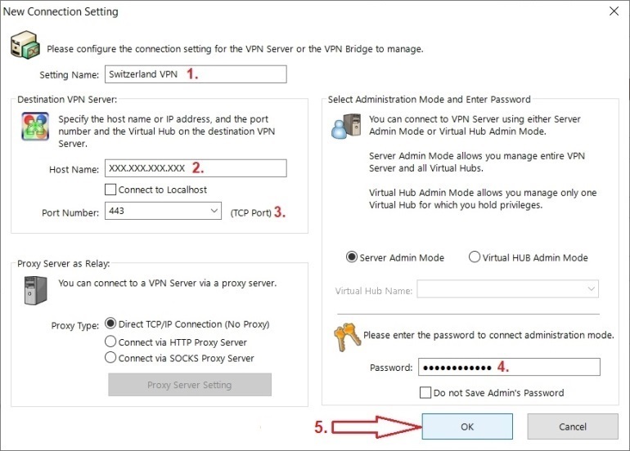This screenshot has height=451, width=630.
Task: Click the OK button
Action: 466,426
